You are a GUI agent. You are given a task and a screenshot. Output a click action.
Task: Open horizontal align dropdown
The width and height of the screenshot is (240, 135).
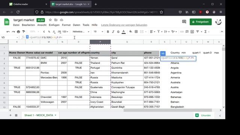click(x=152, y=31)
